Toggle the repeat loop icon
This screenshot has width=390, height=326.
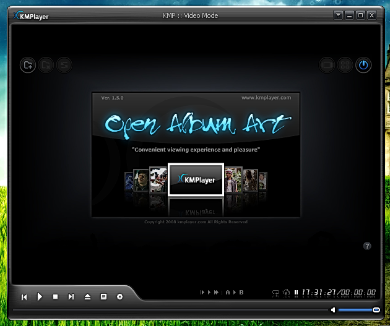275,293
